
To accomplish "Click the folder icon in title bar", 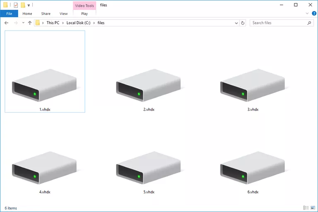I will click(5, 5).
